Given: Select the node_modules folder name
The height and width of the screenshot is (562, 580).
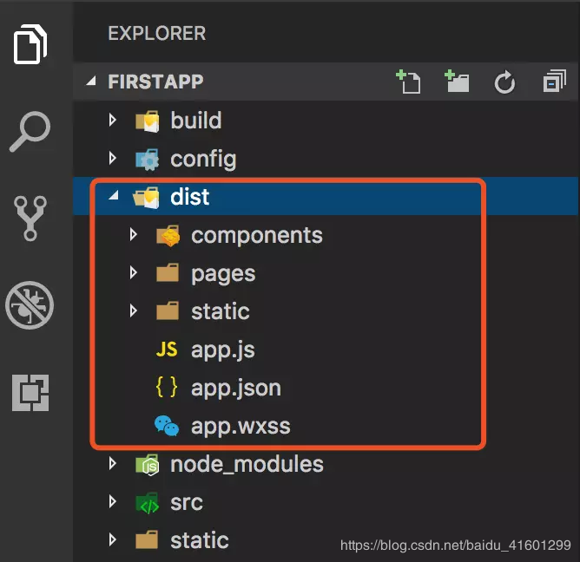Looking at the screenshot, I should [247, 464].
